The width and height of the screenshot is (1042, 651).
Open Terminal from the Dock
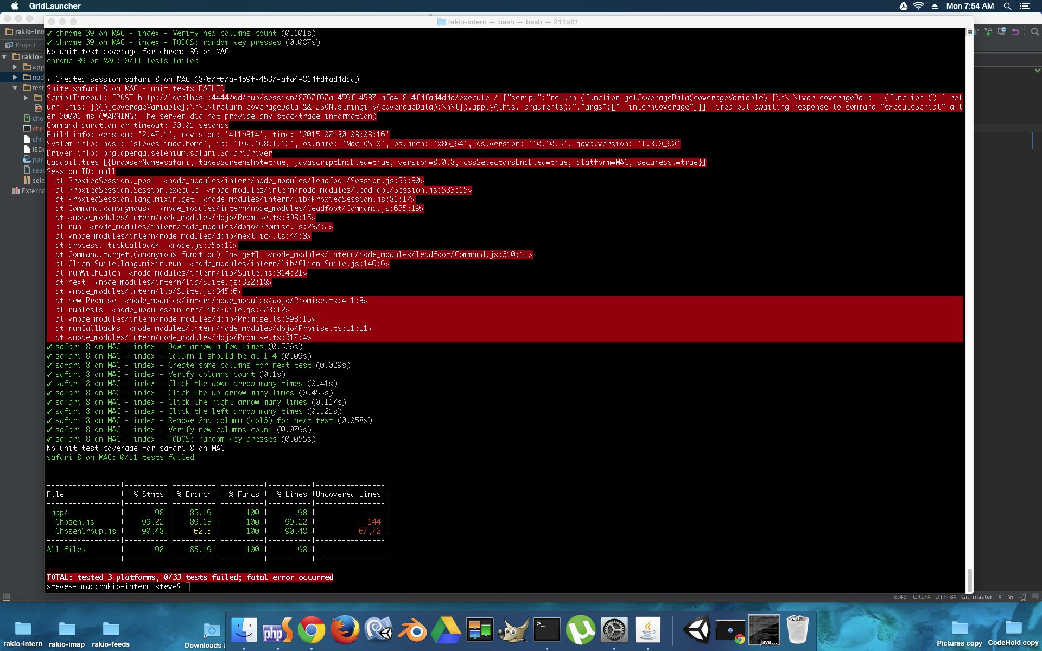point(547,630)
